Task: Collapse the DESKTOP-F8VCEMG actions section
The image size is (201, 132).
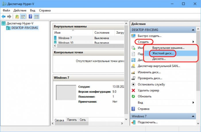Action: point(193,30)
